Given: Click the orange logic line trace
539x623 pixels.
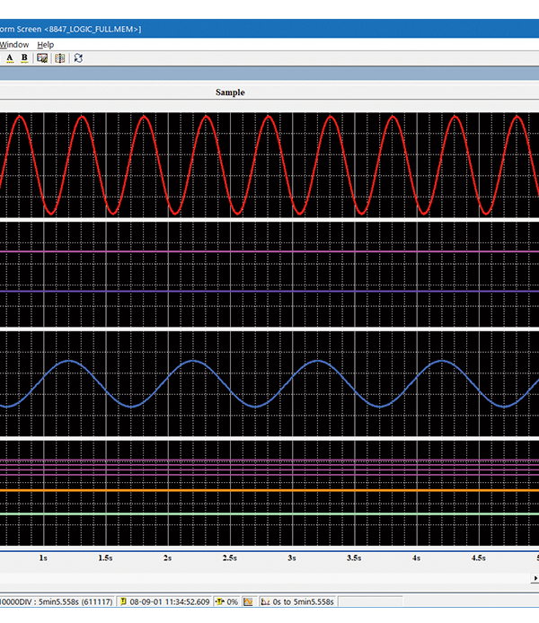Looking at the screenshot, I should pyautogui.click(x=269, y=490).
